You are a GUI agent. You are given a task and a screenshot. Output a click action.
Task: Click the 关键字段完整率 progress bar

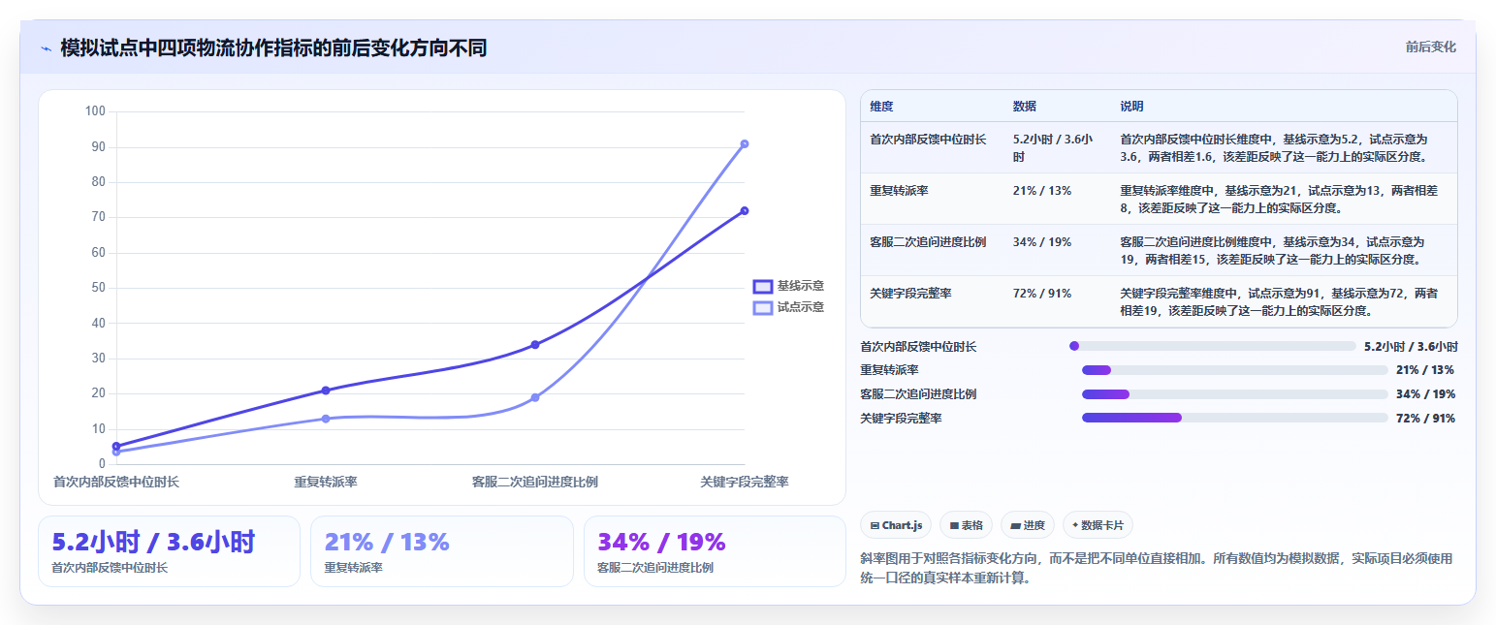(1234, 418)
